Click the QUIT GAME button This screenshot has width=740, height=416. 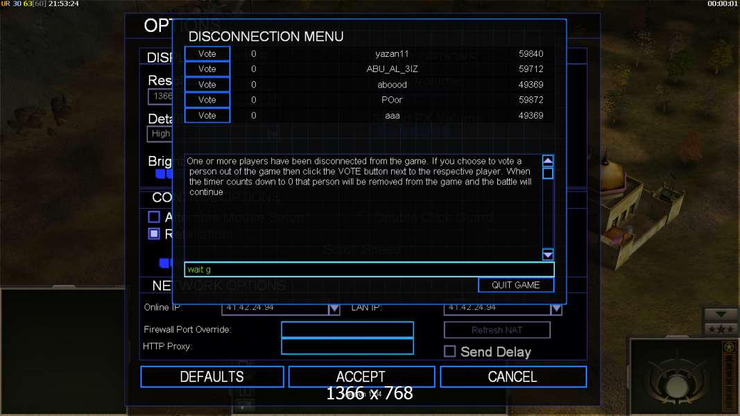516,285
